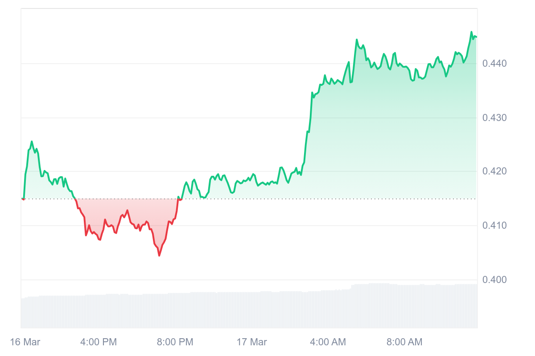Screen dimensions: 535x356
Task: Select the 16 Mar date label
Action: pos(25,342)
